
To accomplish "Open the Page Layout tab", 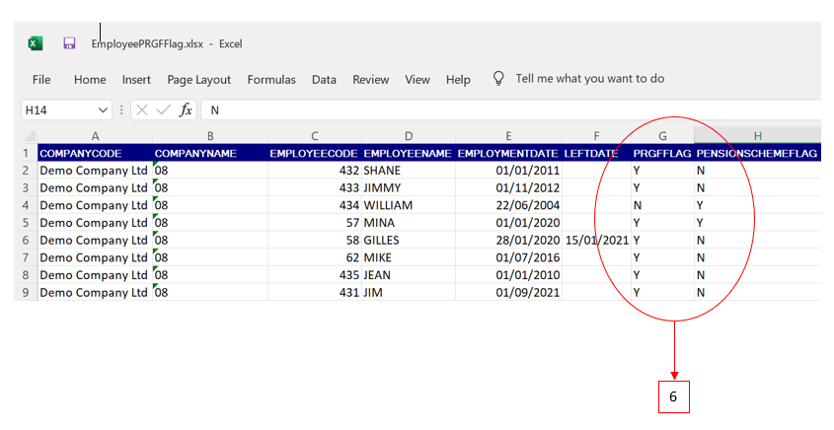I will (x=198, y=80).
